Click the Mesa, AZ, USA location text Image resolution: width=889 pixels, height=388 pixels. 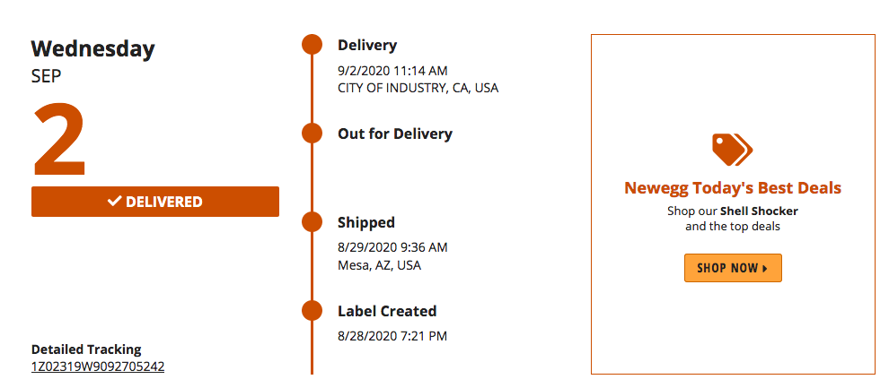coord(379,265)
